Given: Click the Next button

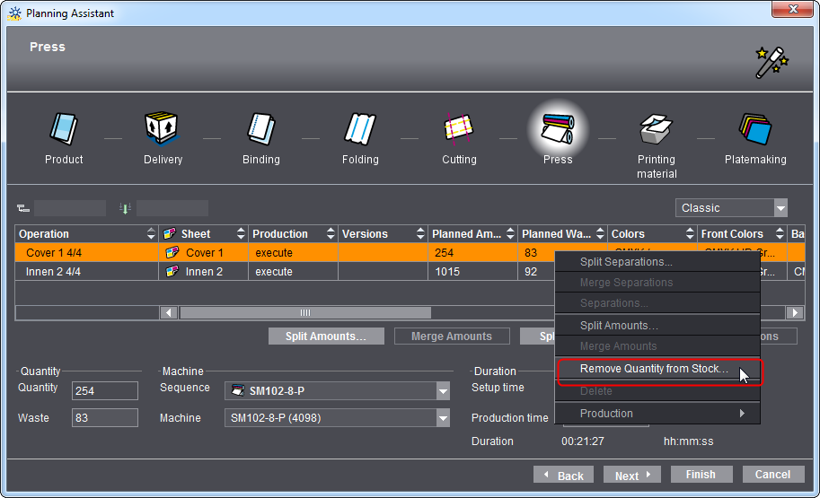Looking at the screenshot, I should (x=631, y=475).
